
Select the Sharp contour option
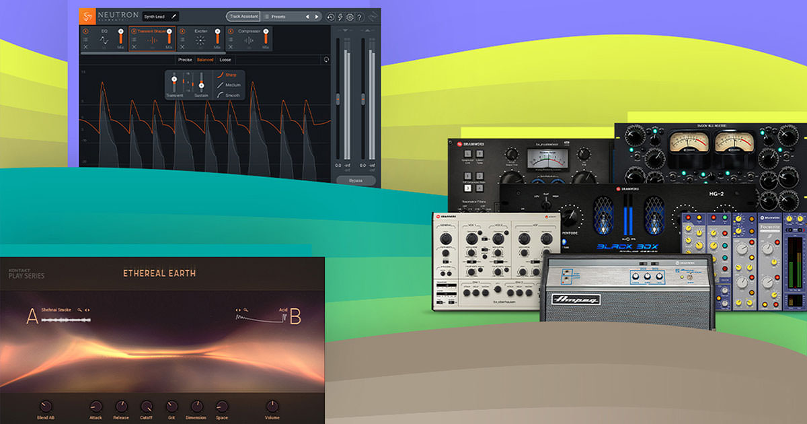pos(227,75)
